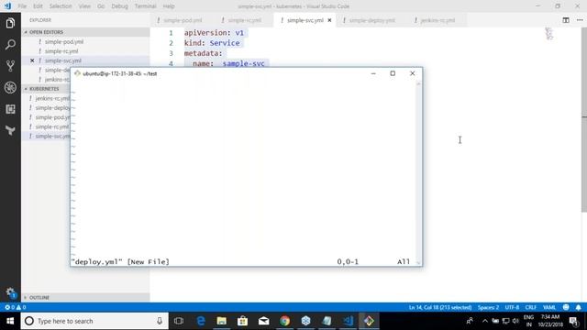Image resolution: width=587 pixels, height=330 pixels.
Task: Open the Debug view icon
Action: [10, 88]
